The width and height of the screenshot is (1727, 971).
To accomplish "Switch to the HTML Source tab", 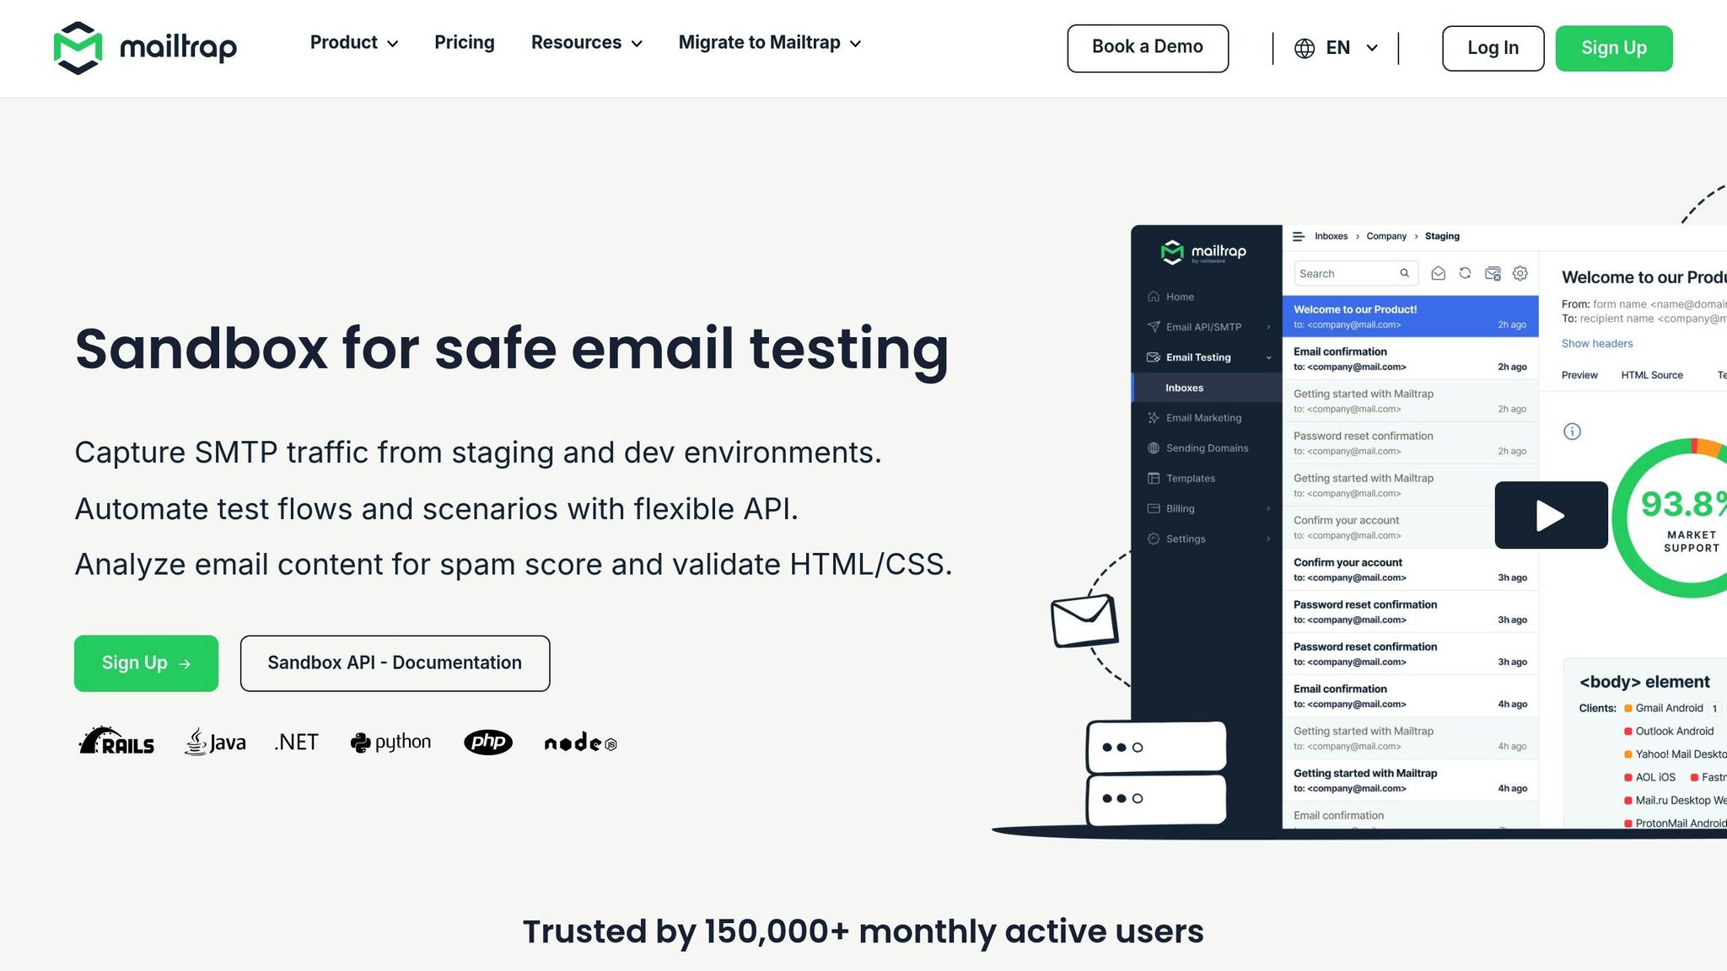I will pos(1652,376).
